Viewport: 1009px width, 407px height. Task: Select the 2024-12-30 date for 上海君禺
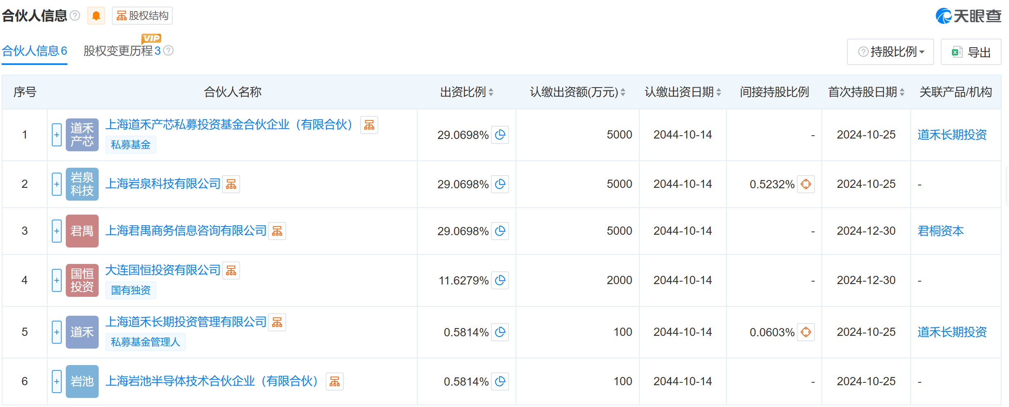pyautogui.click(x=866, y=231)
